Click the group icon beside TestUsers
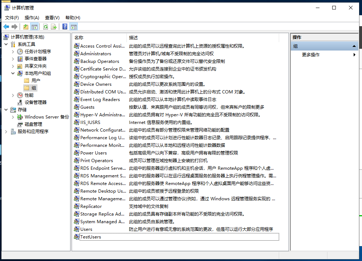The width and height of the screenshot is (362, 261). click(76, 237)
